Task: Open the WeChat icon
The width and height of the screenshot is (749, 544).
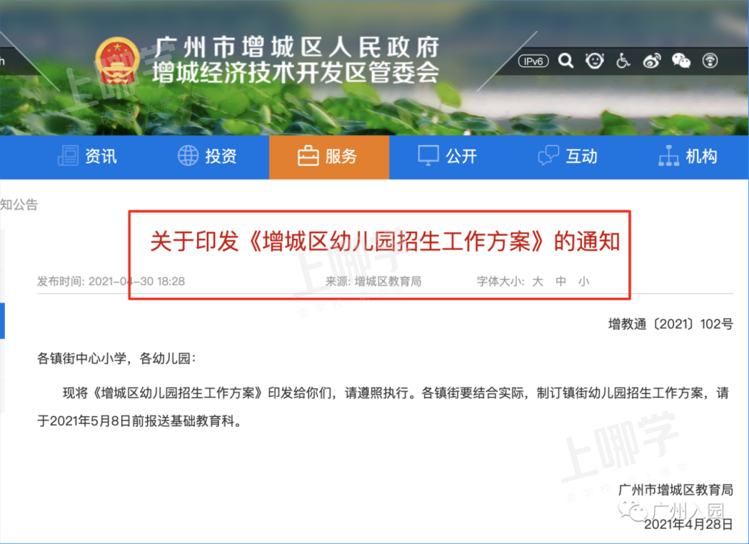Action: [680, 61]
